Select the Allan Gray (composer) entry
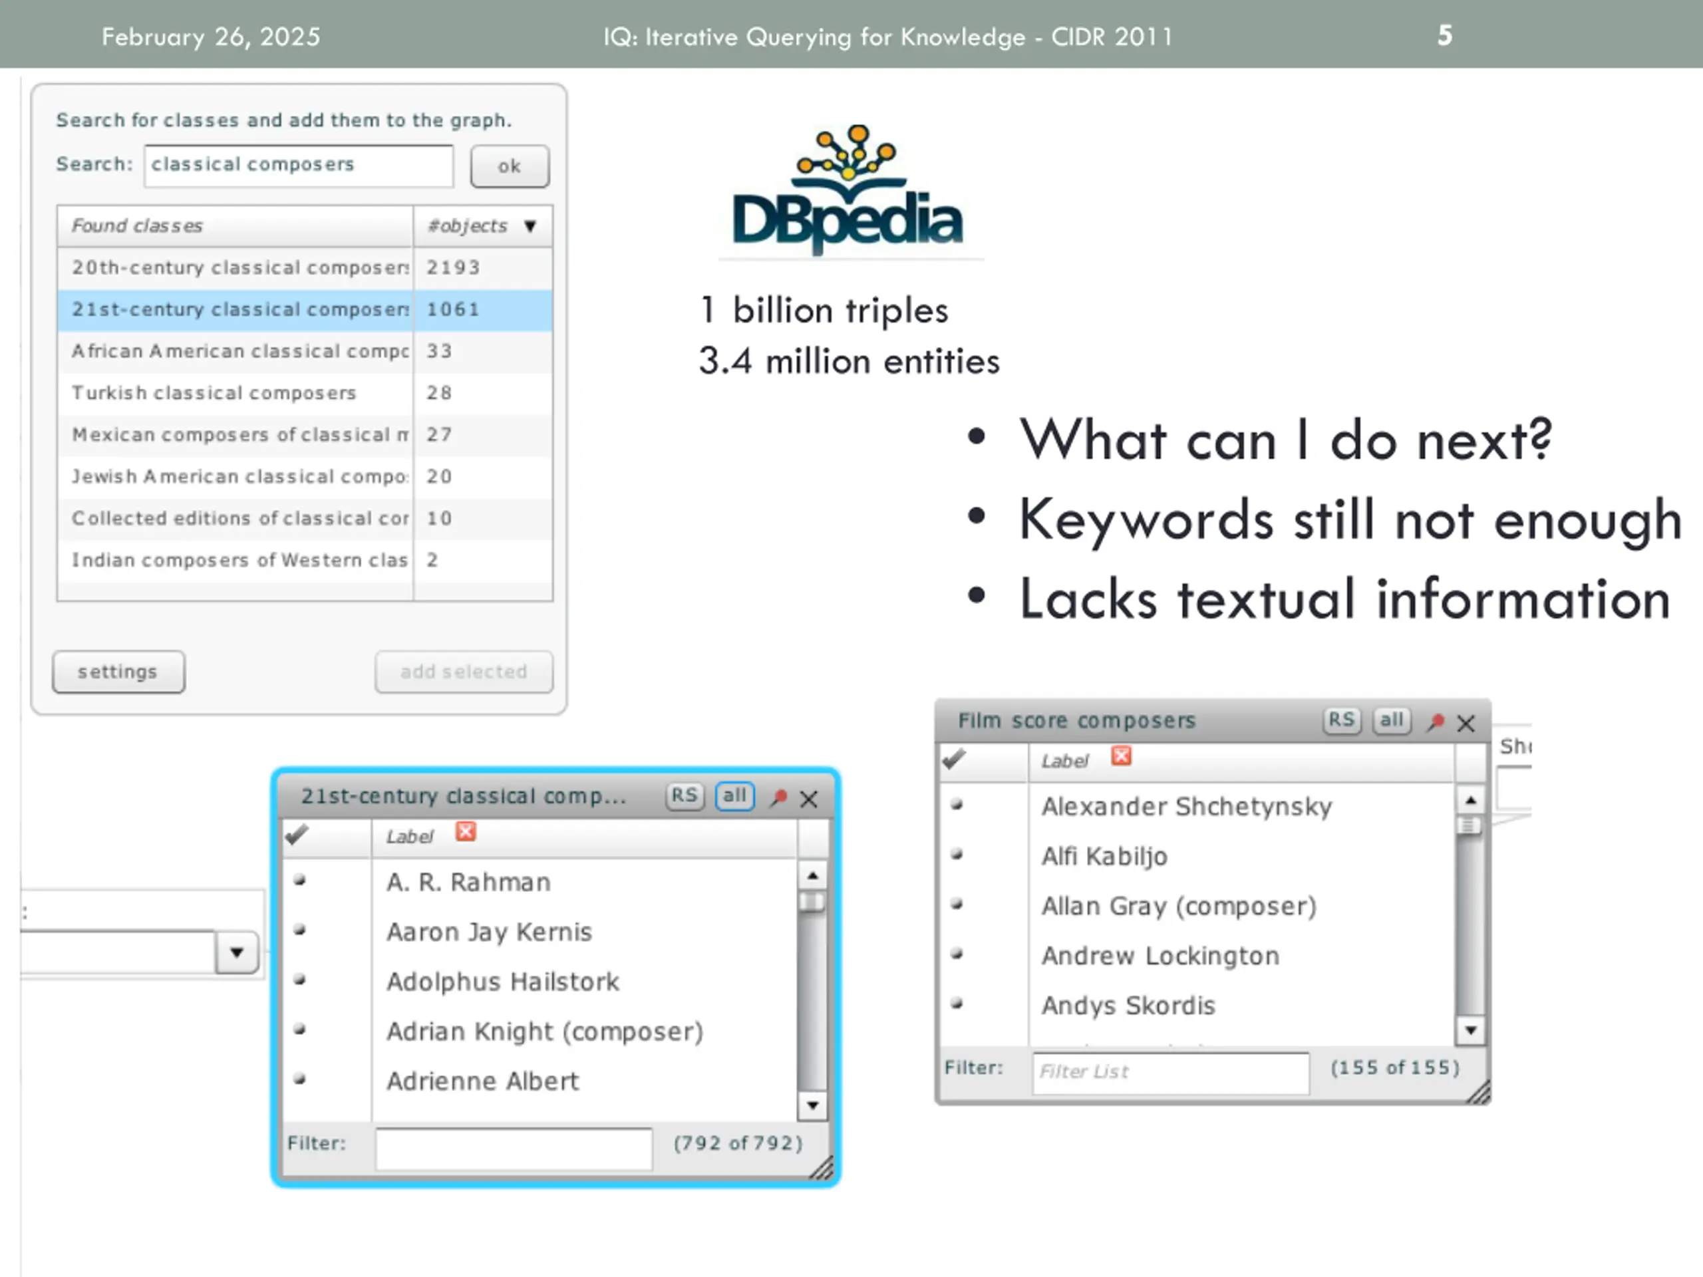The height and width of the screenshot is (1277, 1703). coord(1179,907)
